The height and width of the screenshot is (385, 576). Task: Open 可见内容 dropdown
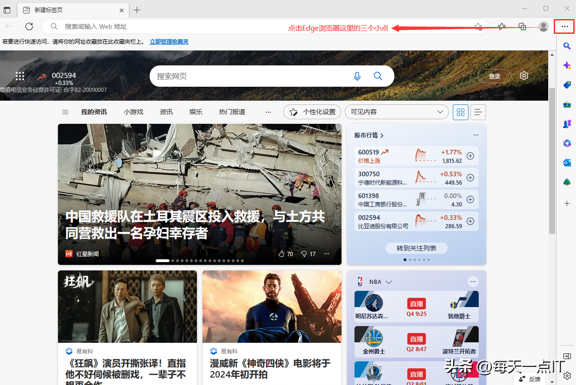tap(397, 112)
